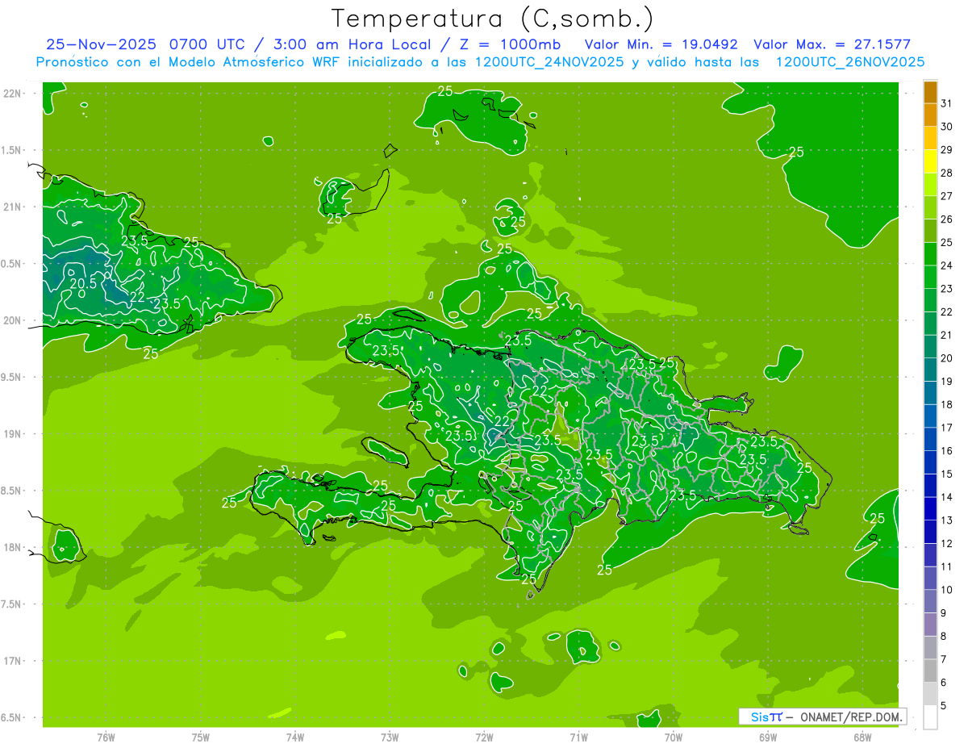Click the 'Temperatura (C,somb.)' chart title
The width and height of the screenshot is (968, 748).
pyautogui.click(x=492, y=19)
